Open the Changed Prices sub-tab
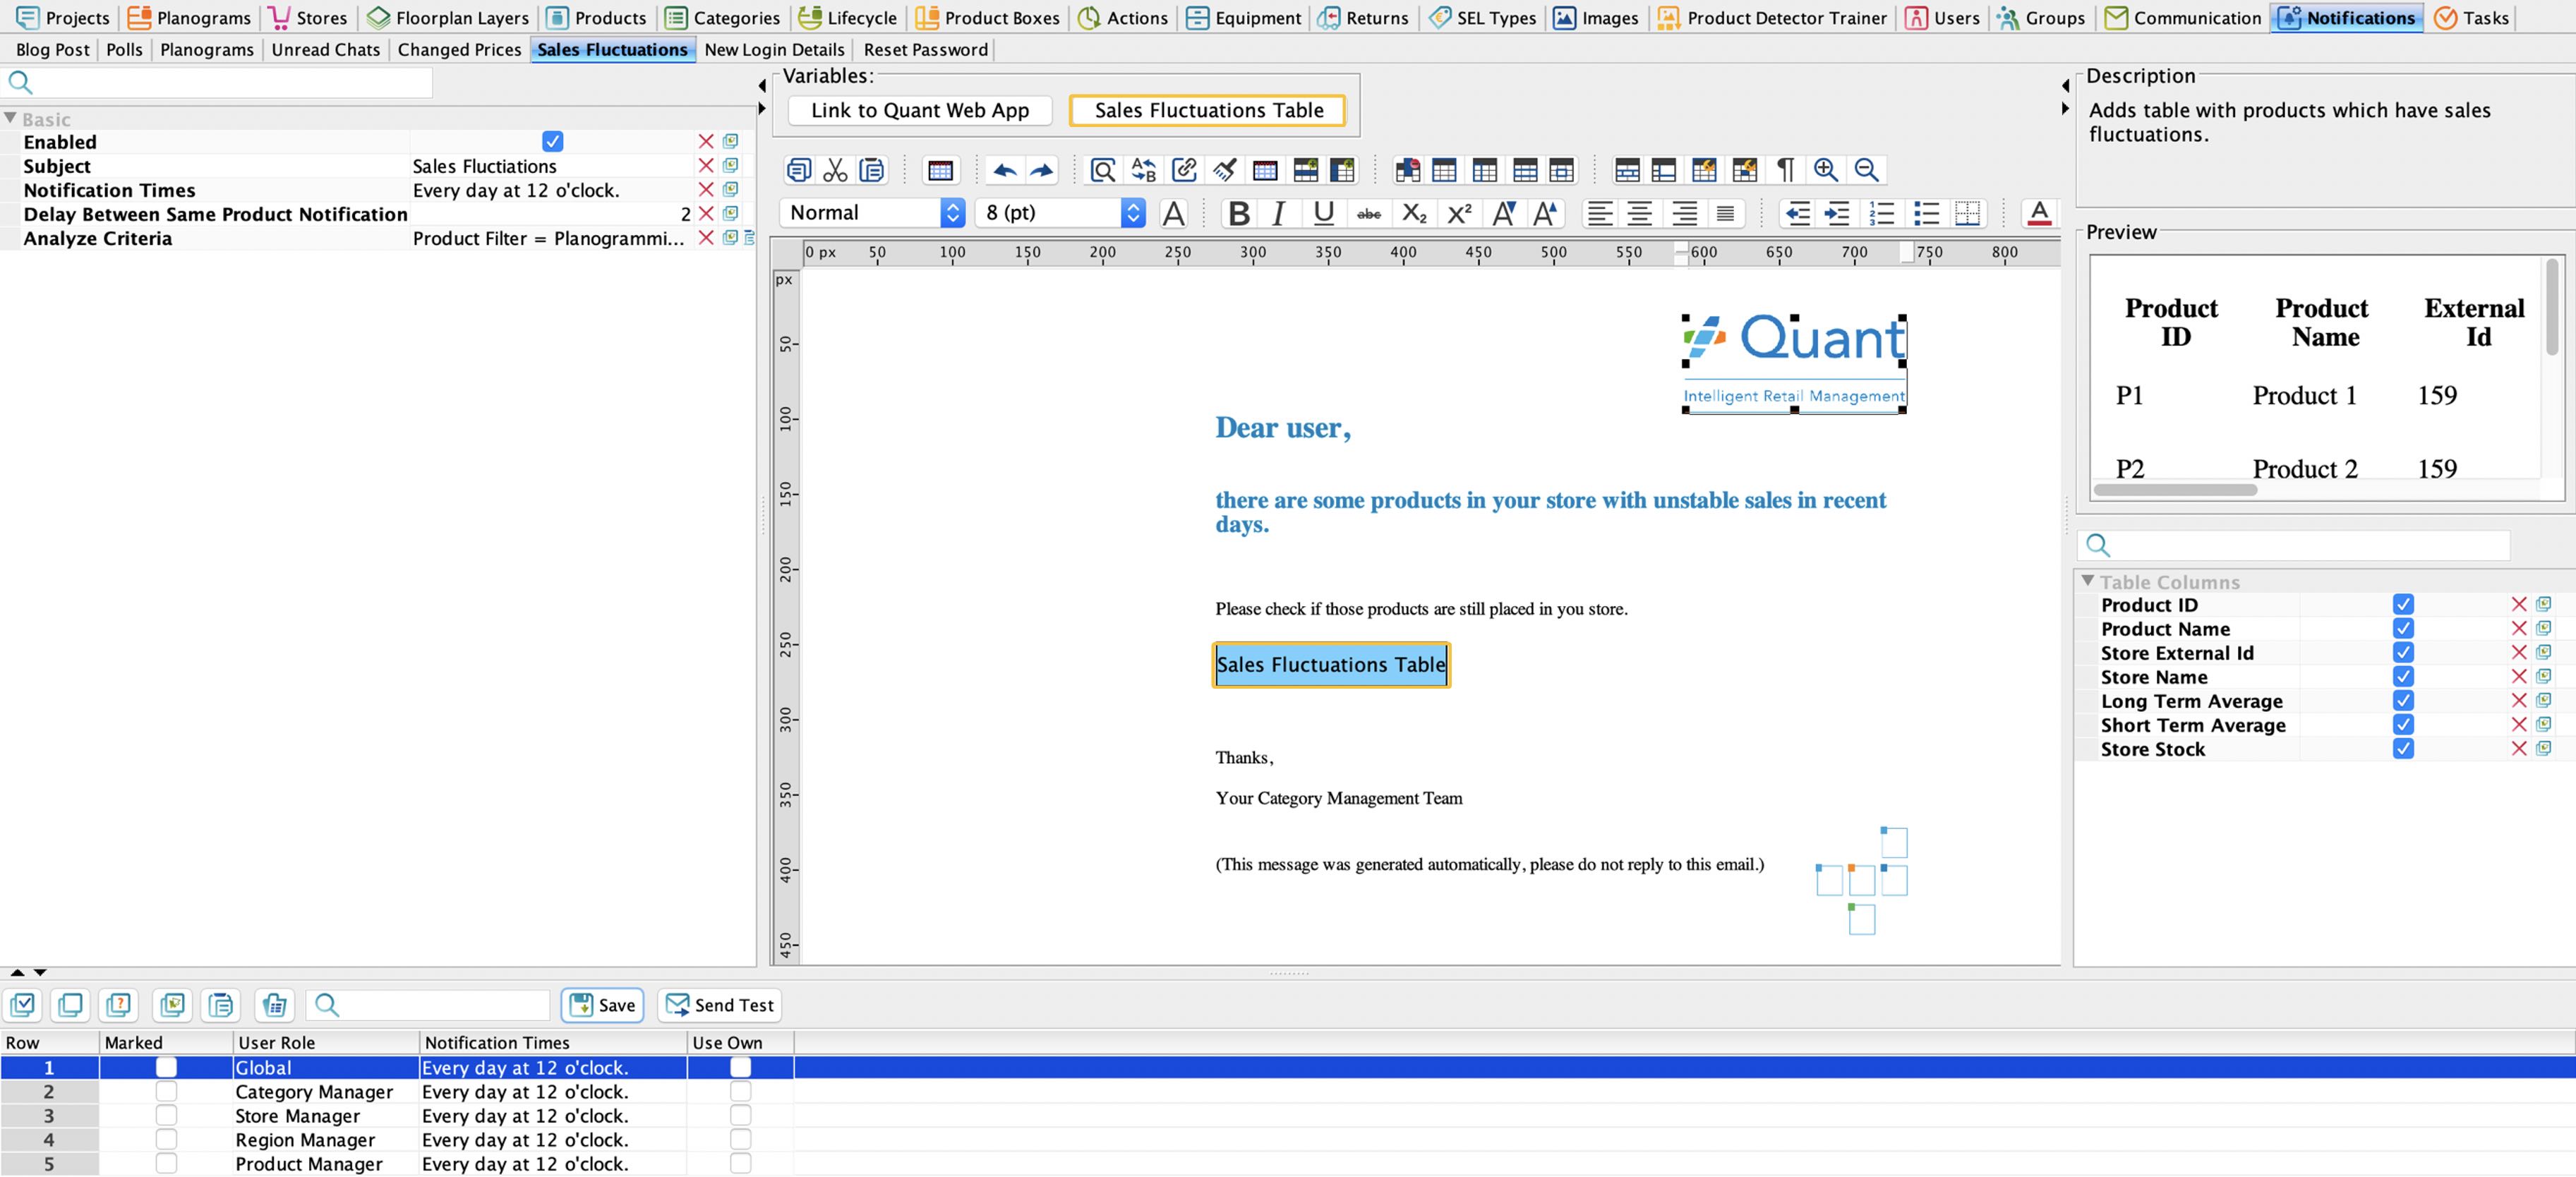 [459, 50]
